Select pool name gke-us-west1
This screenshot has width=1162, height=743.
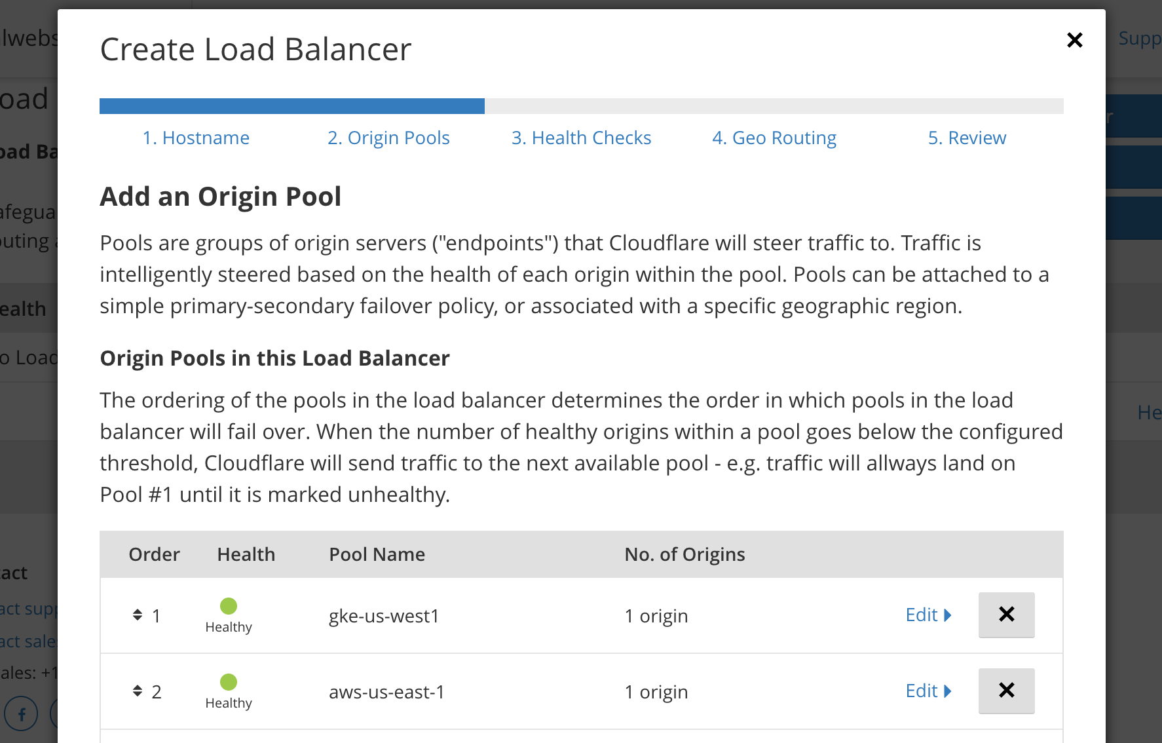coord(384,616)
